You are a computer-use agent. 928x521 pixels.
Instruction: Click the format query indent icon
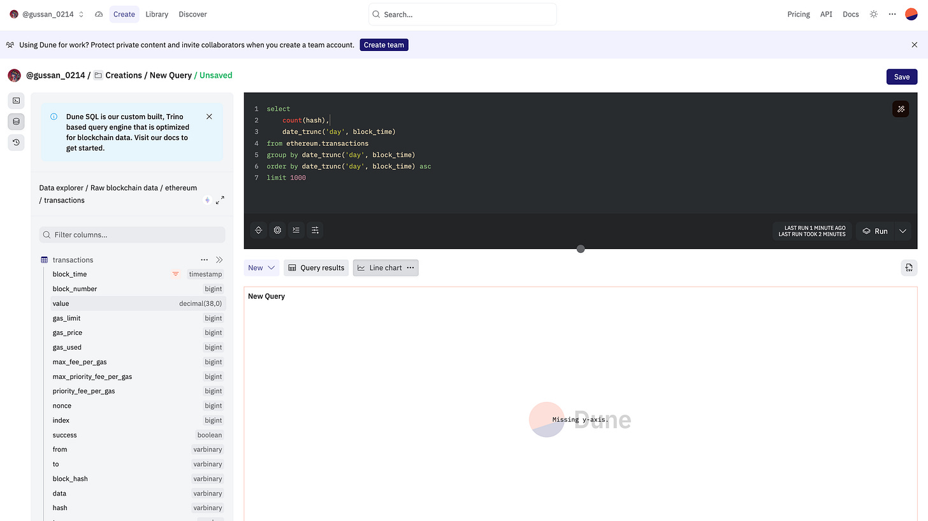point(296,231)
